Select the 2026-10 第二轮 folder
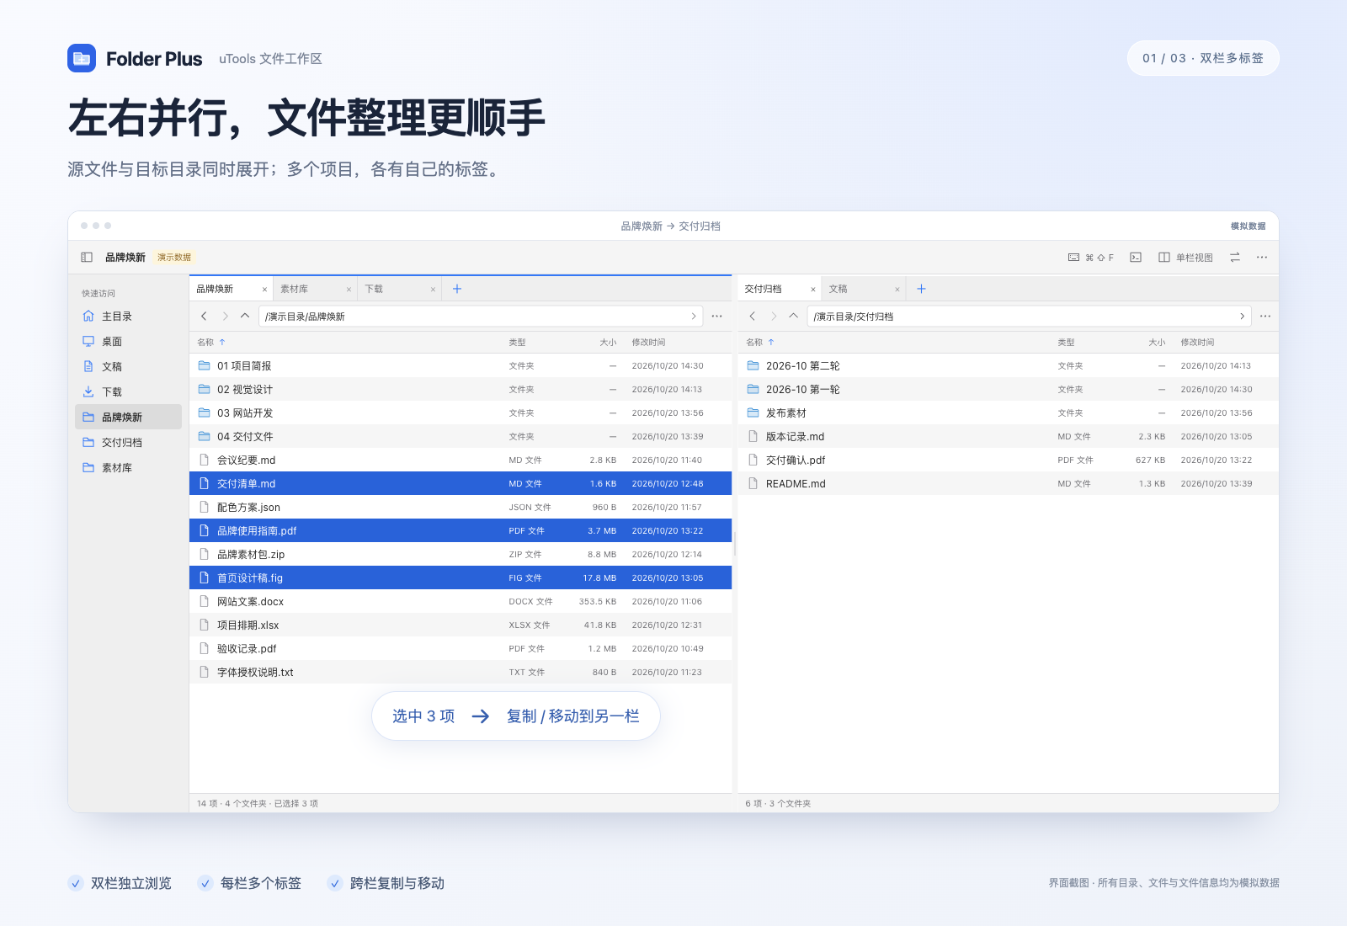This screenshot has width=1347, height=926. (x=1009, y=366)
